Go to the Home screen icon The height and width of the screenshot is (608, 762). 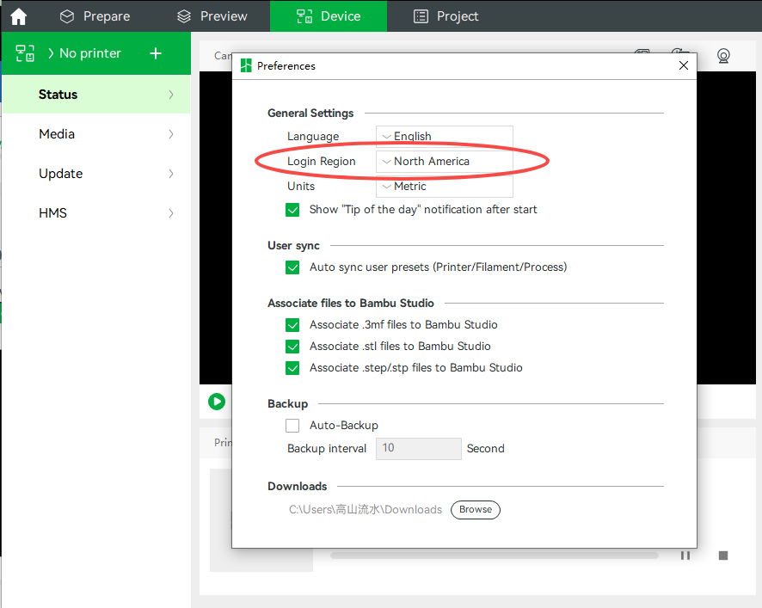pyautogui.click(x=18, y=16)
